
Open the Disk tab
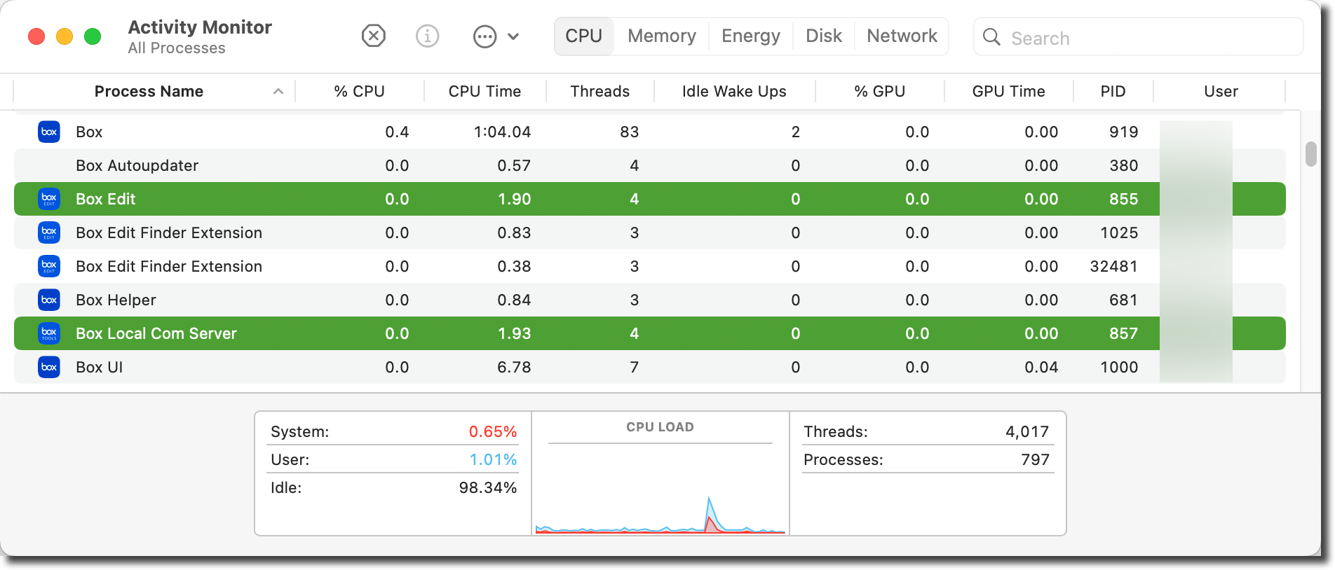click(823, 36)
